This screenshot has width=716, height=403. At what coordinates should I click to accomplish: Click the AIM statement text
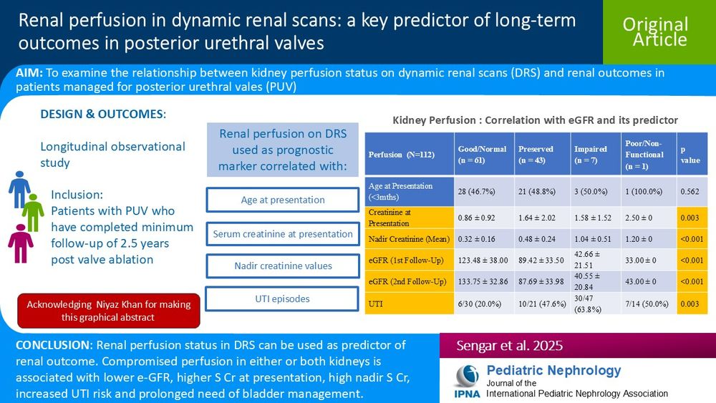tap(339, 79)
